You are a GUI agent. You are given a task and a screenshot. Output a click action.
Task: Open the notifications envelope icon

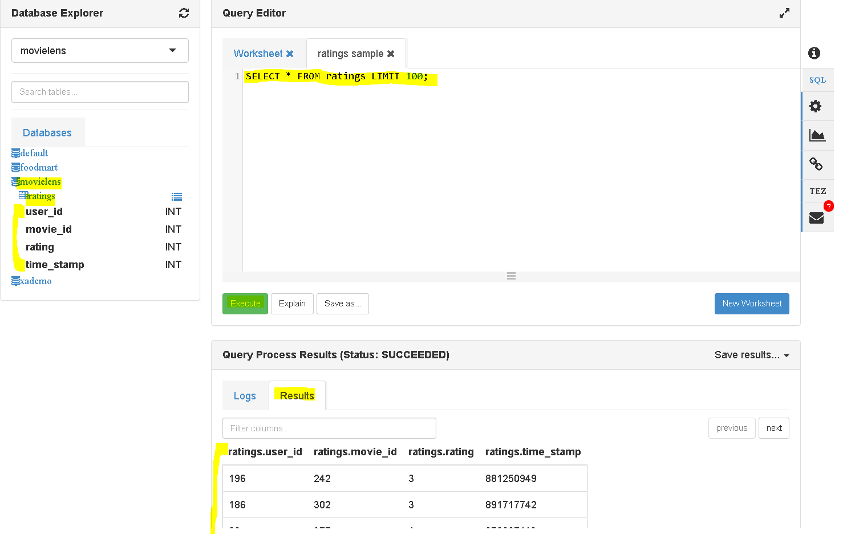816,218
